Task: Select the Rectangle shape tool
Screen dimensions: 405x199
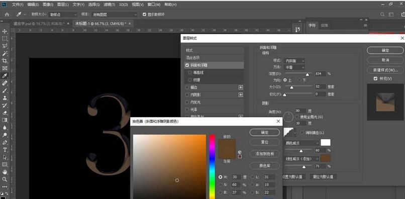Action: coord(5,164)
